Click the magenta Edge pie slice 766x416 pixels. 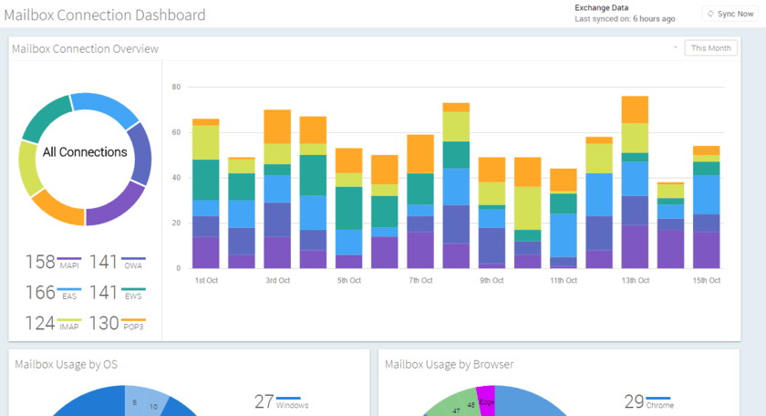(x=485, y=402)
